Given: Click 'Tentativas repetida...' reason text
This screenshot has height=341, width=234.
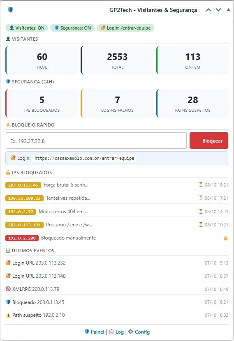Looking at the screenshot, I should click(68, 198).
